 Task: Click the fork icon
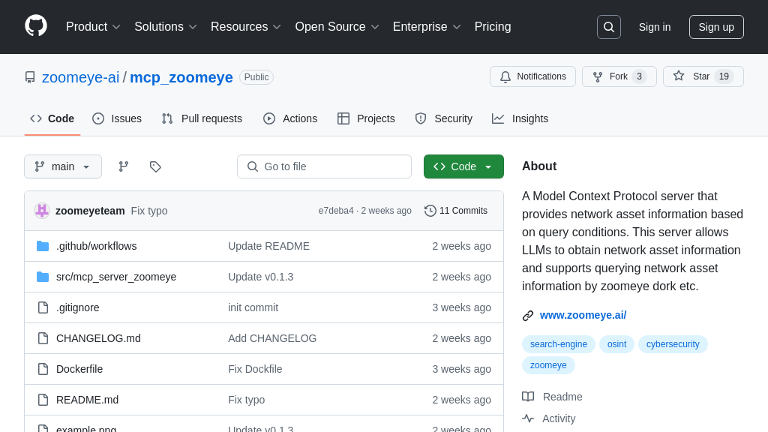point(598,76)
